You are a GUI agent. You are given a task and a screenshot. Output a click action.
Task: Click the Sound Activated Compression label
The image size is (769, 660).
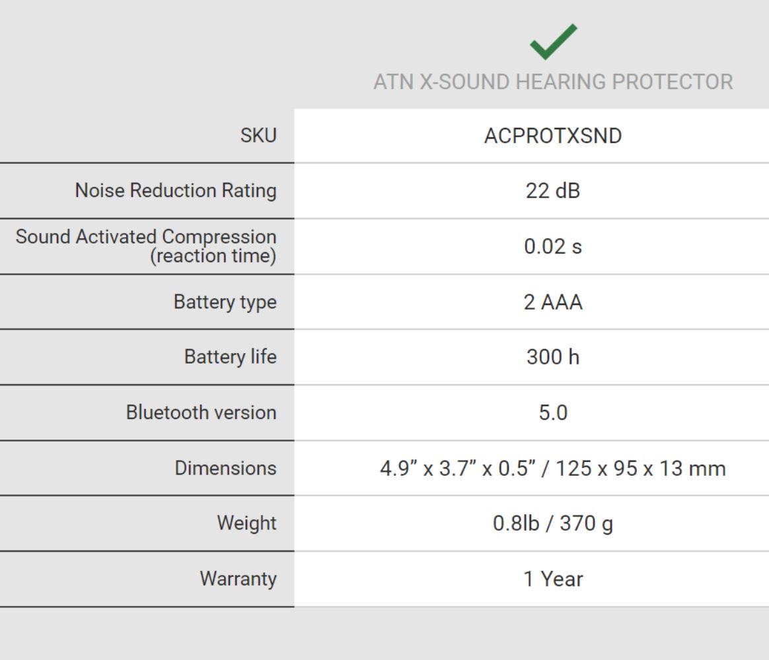coord(146,246)
